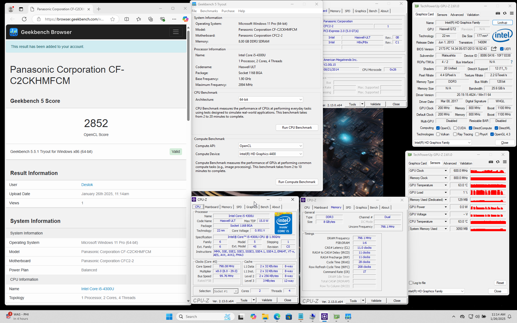Open the notification bell in system tray

(509, 317)
